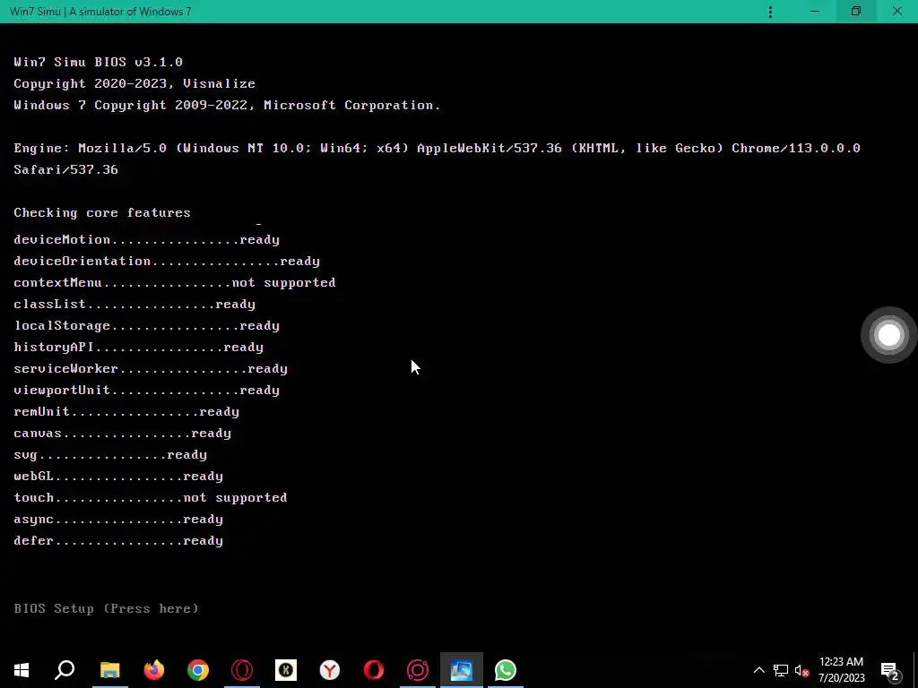This screenshot has width=918, height=688.
Task: Click the touch not supported line
Action: coord(151,498)
